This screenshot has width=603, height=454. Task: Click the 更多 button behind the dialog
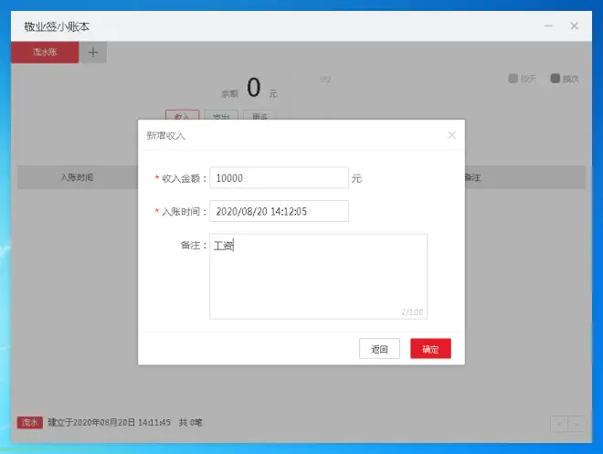260,115
